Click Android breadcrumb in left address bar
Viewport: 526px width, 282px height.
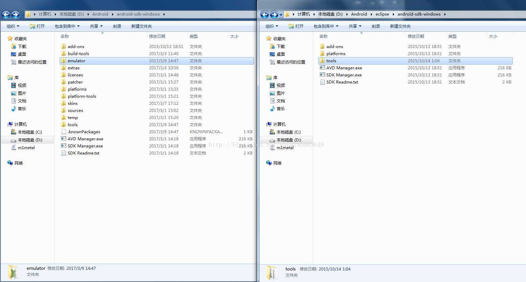pos(100,14)
